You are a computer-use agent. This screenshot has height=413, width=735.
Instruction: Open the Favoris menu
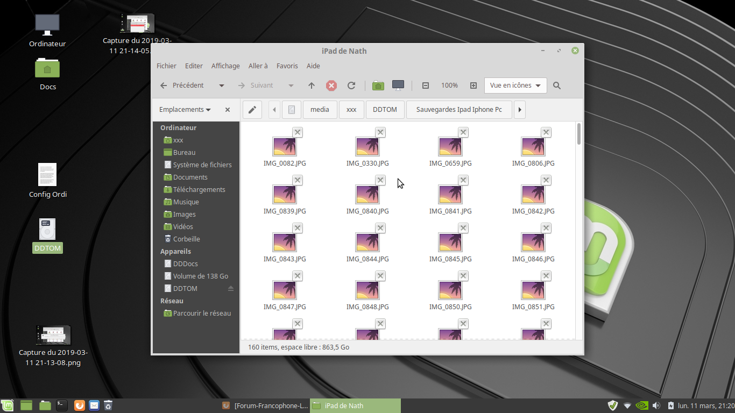(x=287, y=66)
